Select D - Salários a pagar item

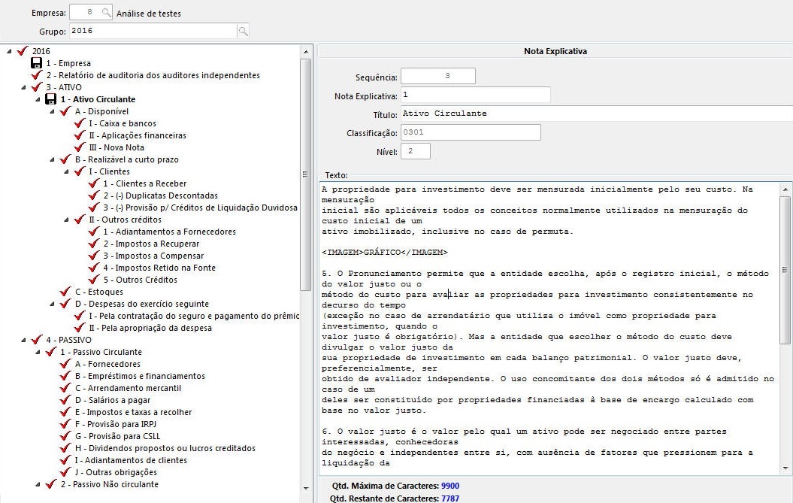tap(112, 400)
